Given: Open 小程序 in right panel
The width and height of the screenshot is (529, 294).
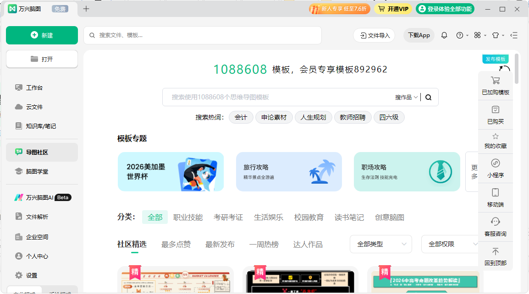Looking at the screenshot, I should 496,169.
